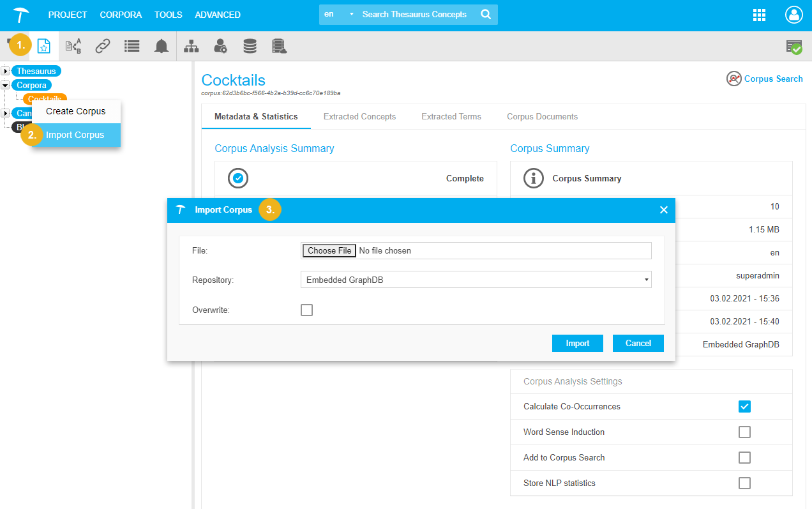Open the user profile avatar icon
The height and width of the screenshot is (509, 812).
[793, 15]
